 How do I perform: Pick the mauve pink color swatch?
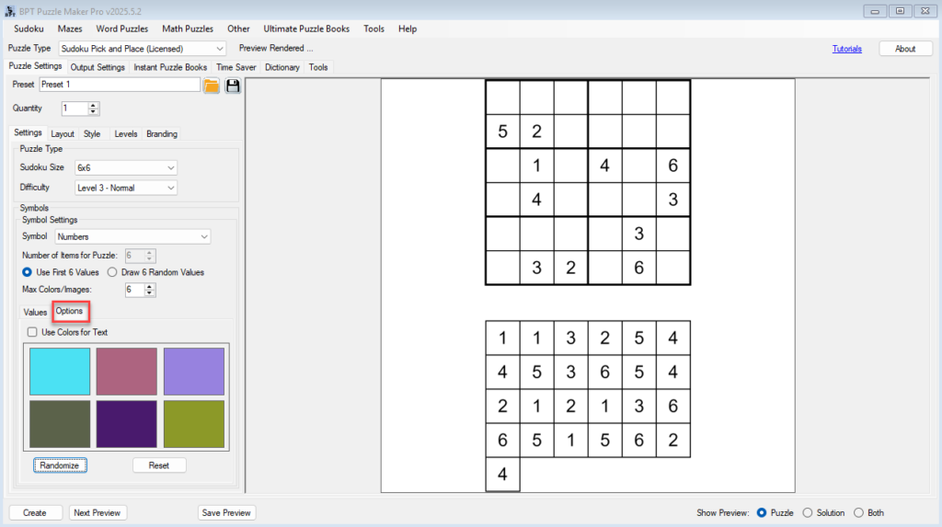click(127, 372)
